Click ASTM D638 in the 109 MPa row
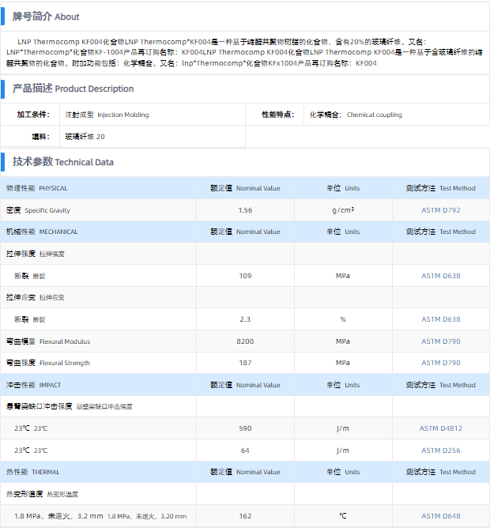 coord(440,276)
